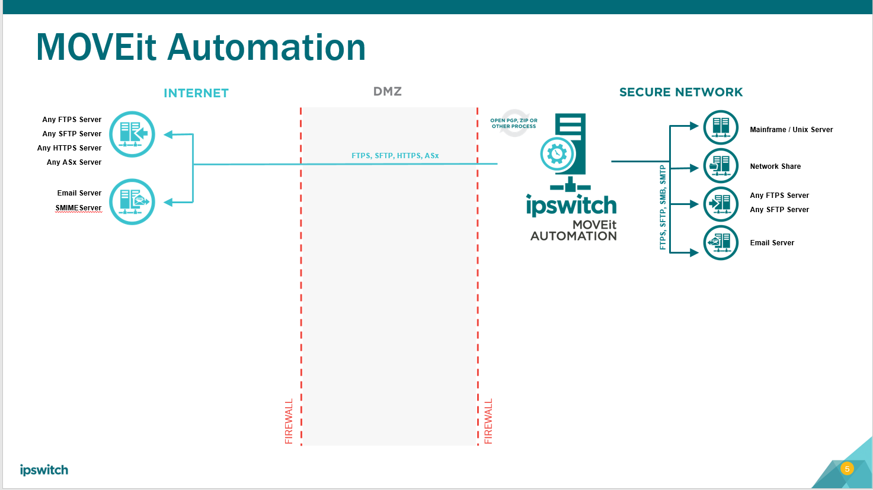Image resolution: width=873 pixels, height=490 pixels.
Task: Select the MOVEit Automation slide title
Action: tap(201, 47)
